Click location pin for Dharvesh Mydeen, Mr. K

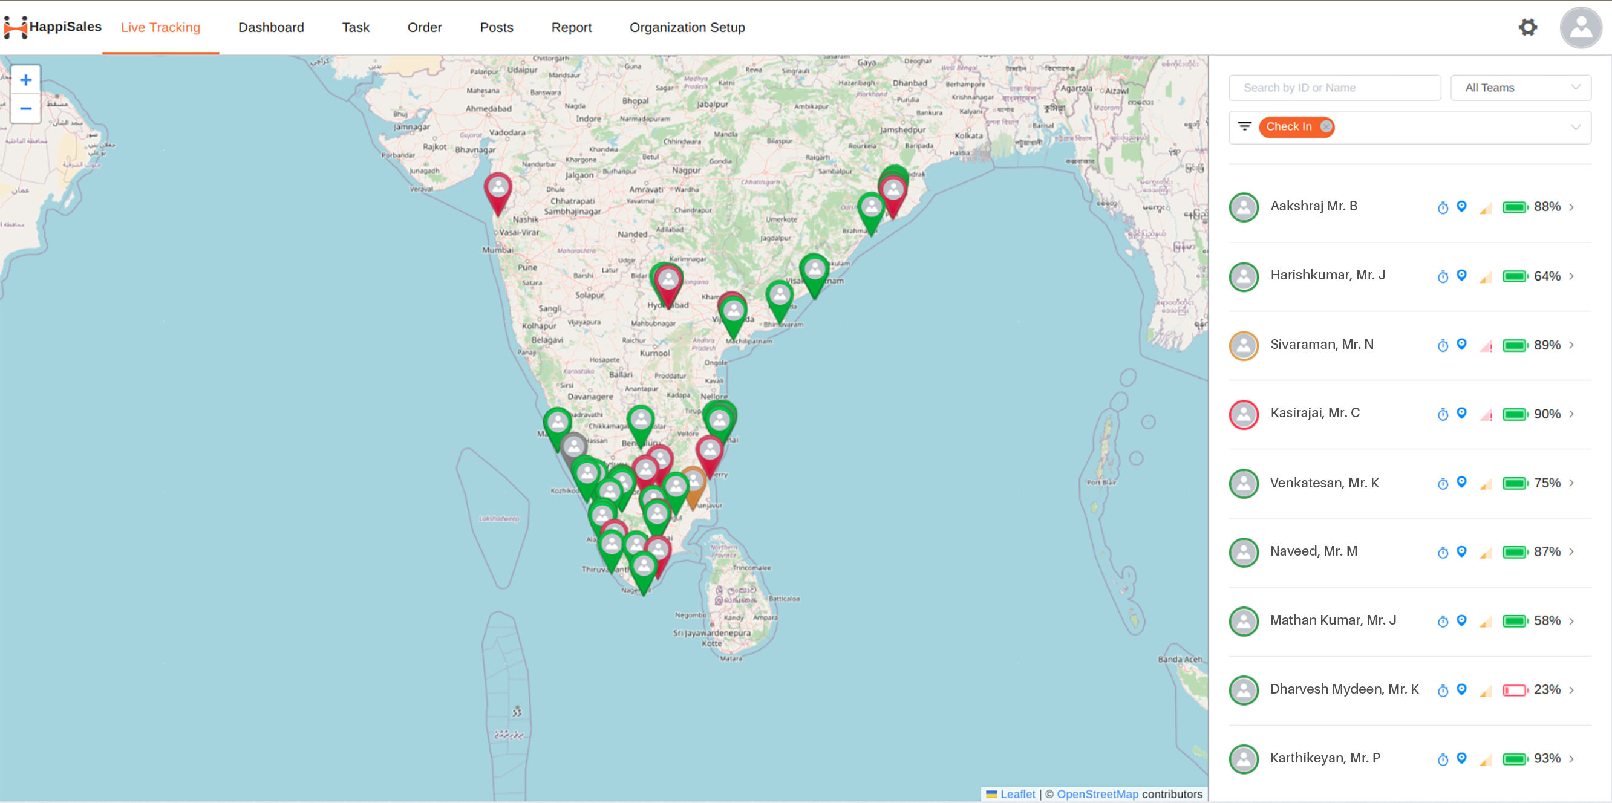coord(1462,689)
